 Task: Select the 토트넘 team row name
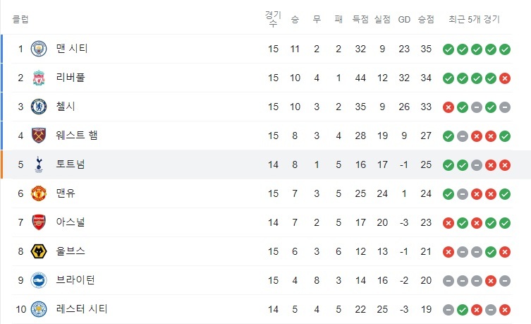point(71,165)
